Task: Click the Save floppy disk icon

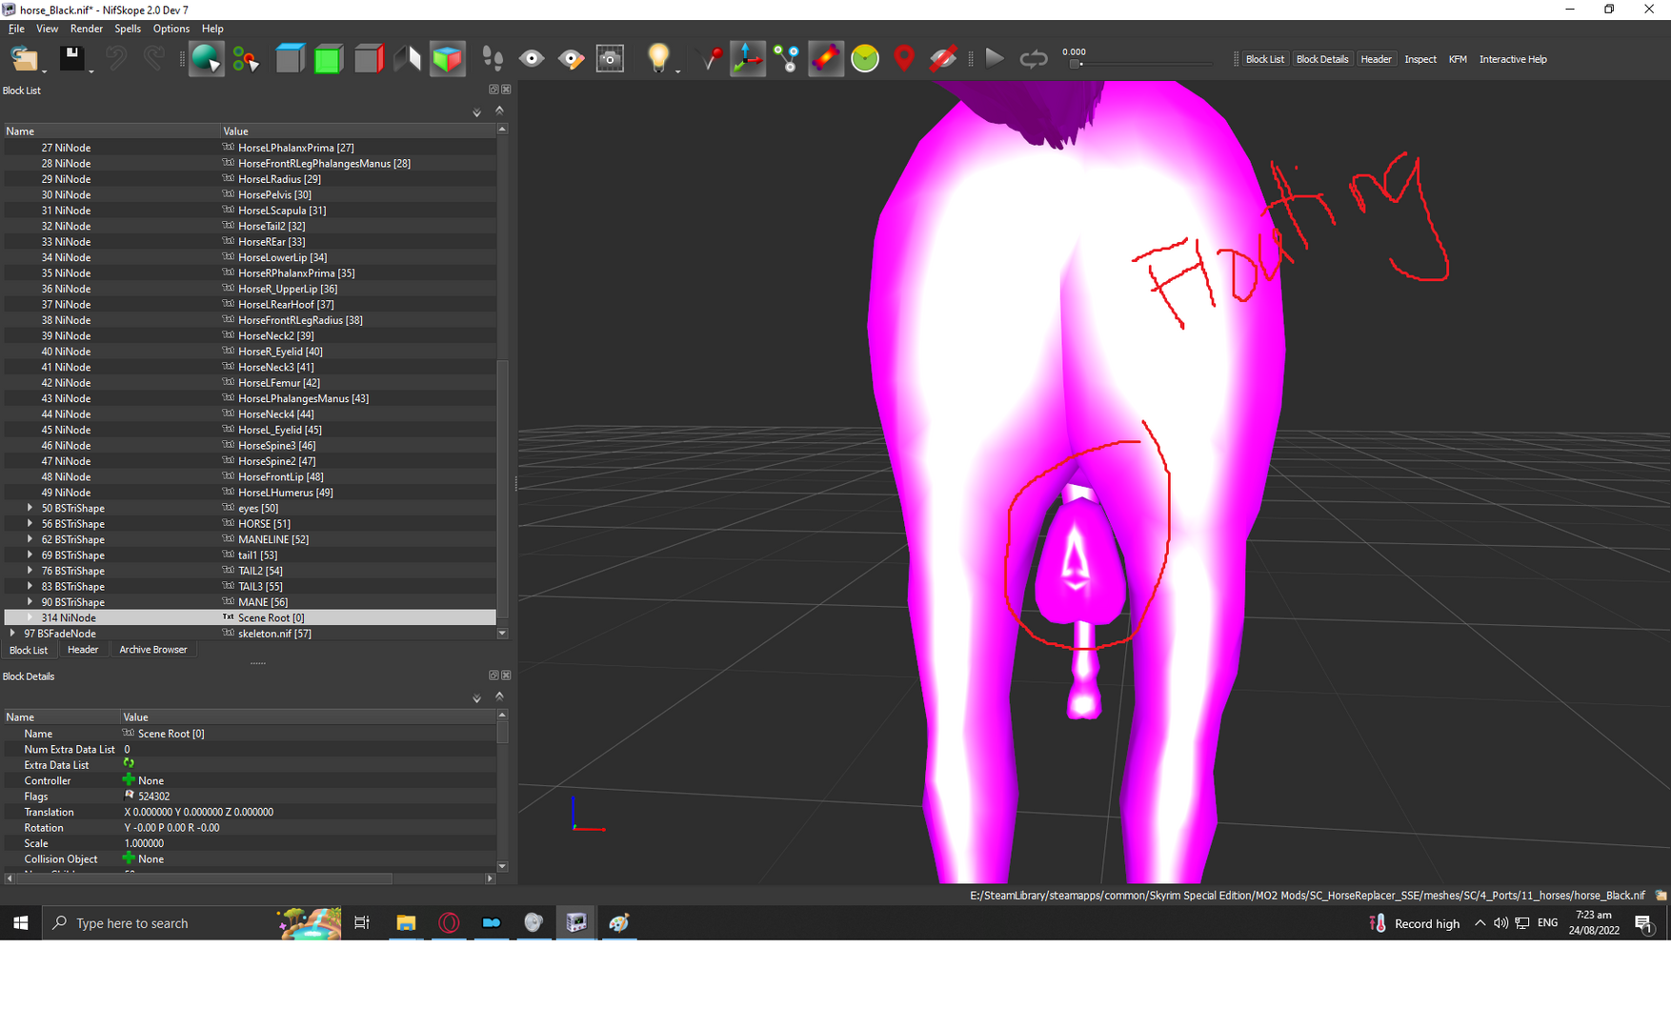Action: (71, 58)
